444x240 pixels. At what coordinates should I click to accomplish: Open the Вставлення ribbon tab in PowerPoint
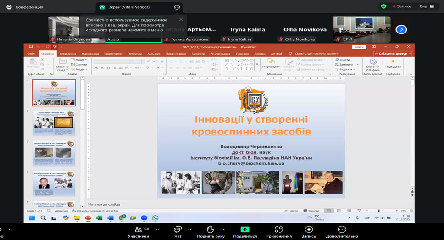(67, 54)
